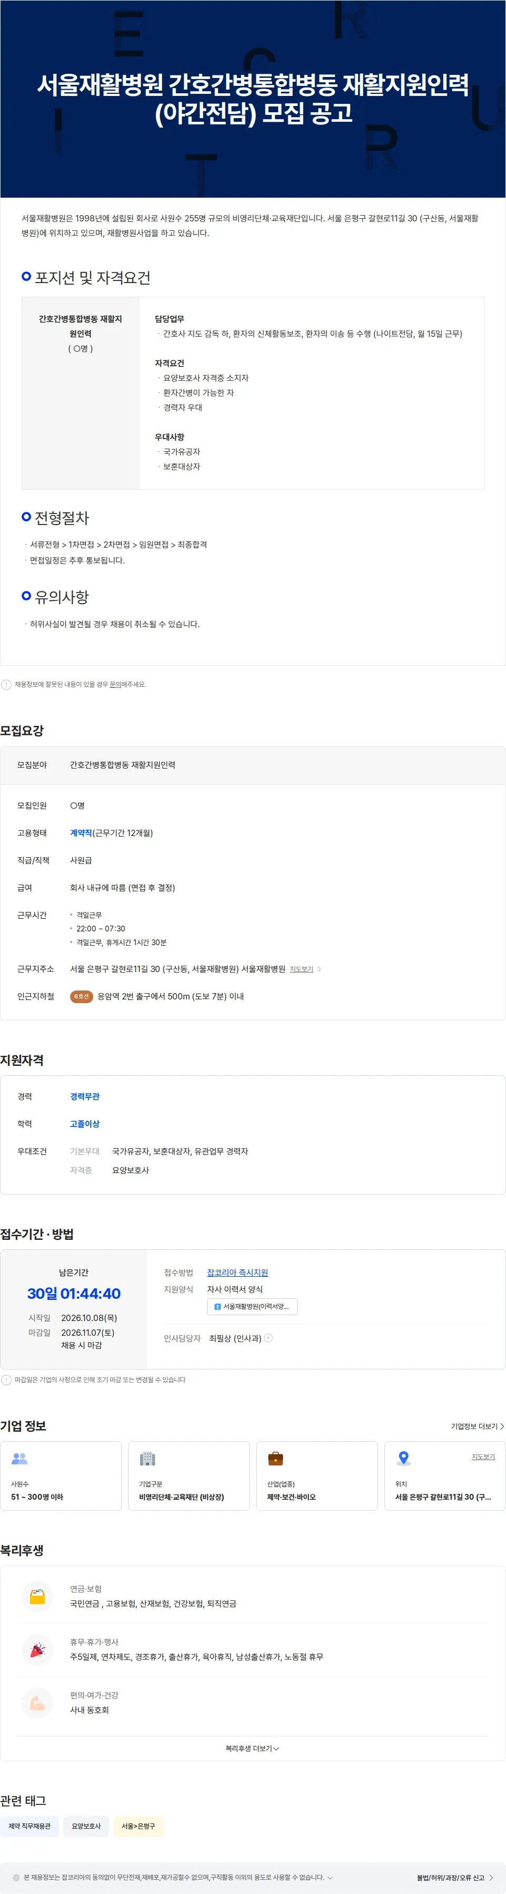This screenshot has width=506, height=1894.
Task: Download the 서울재활병원(이력서양... file
Action: tap(252, 1307)
